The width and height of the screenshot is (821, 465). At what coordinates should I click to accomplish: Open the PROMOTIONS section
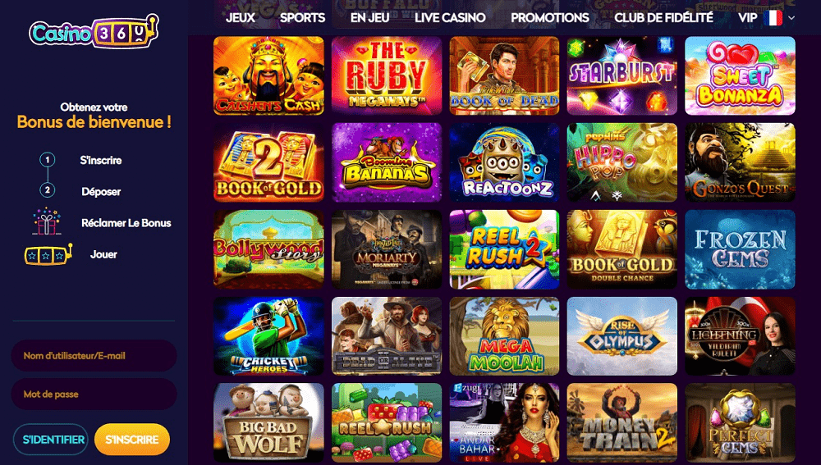(550, 18)
